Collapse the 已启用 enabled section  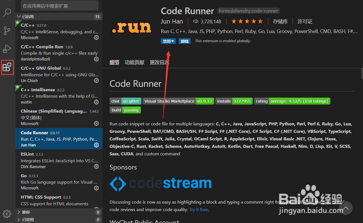59,17
